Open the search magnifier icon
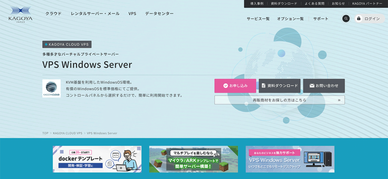Screen dimensions: 388x179 coord(346,19)
